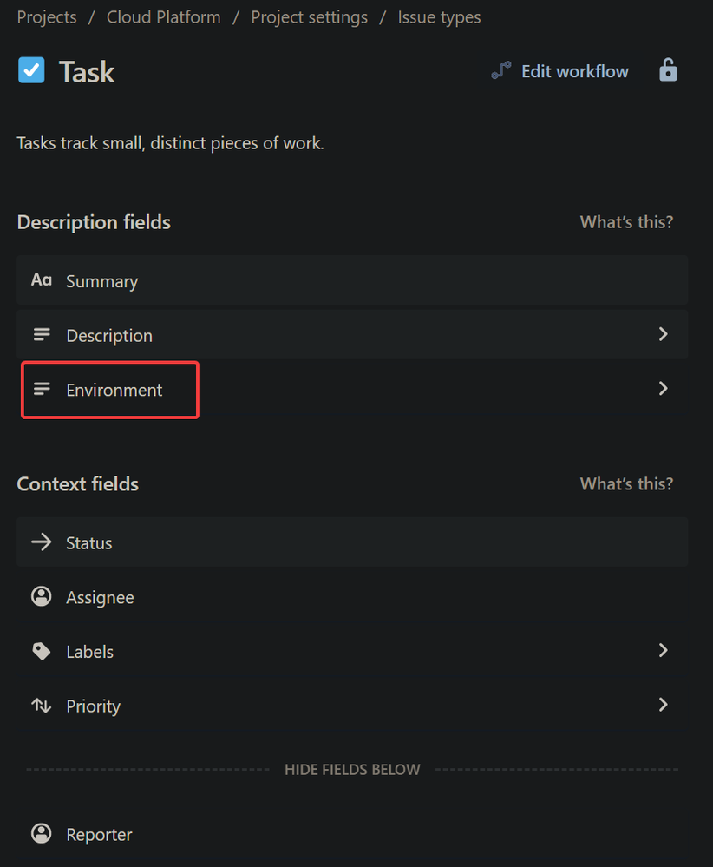Navigate to Project settings breadcrumb
This screenshot has height=867, width=713.
tap(309, 17)
